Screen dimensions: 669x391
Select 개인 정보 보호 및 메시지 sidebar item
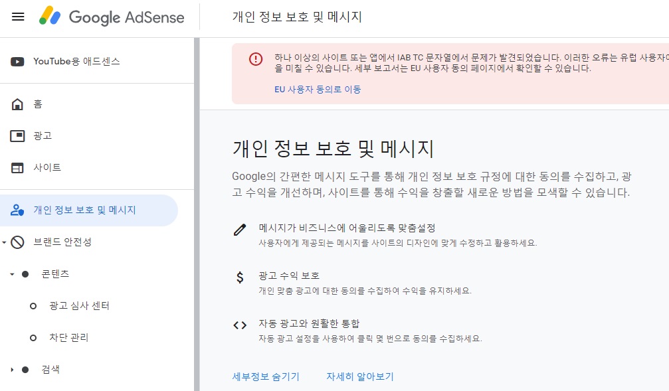coord(89,210)
